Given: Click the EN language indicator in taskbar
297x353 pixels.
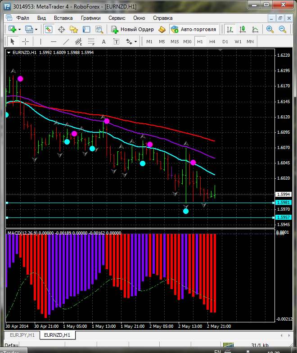Looking at the screenshot, I should tap(218, 351).
